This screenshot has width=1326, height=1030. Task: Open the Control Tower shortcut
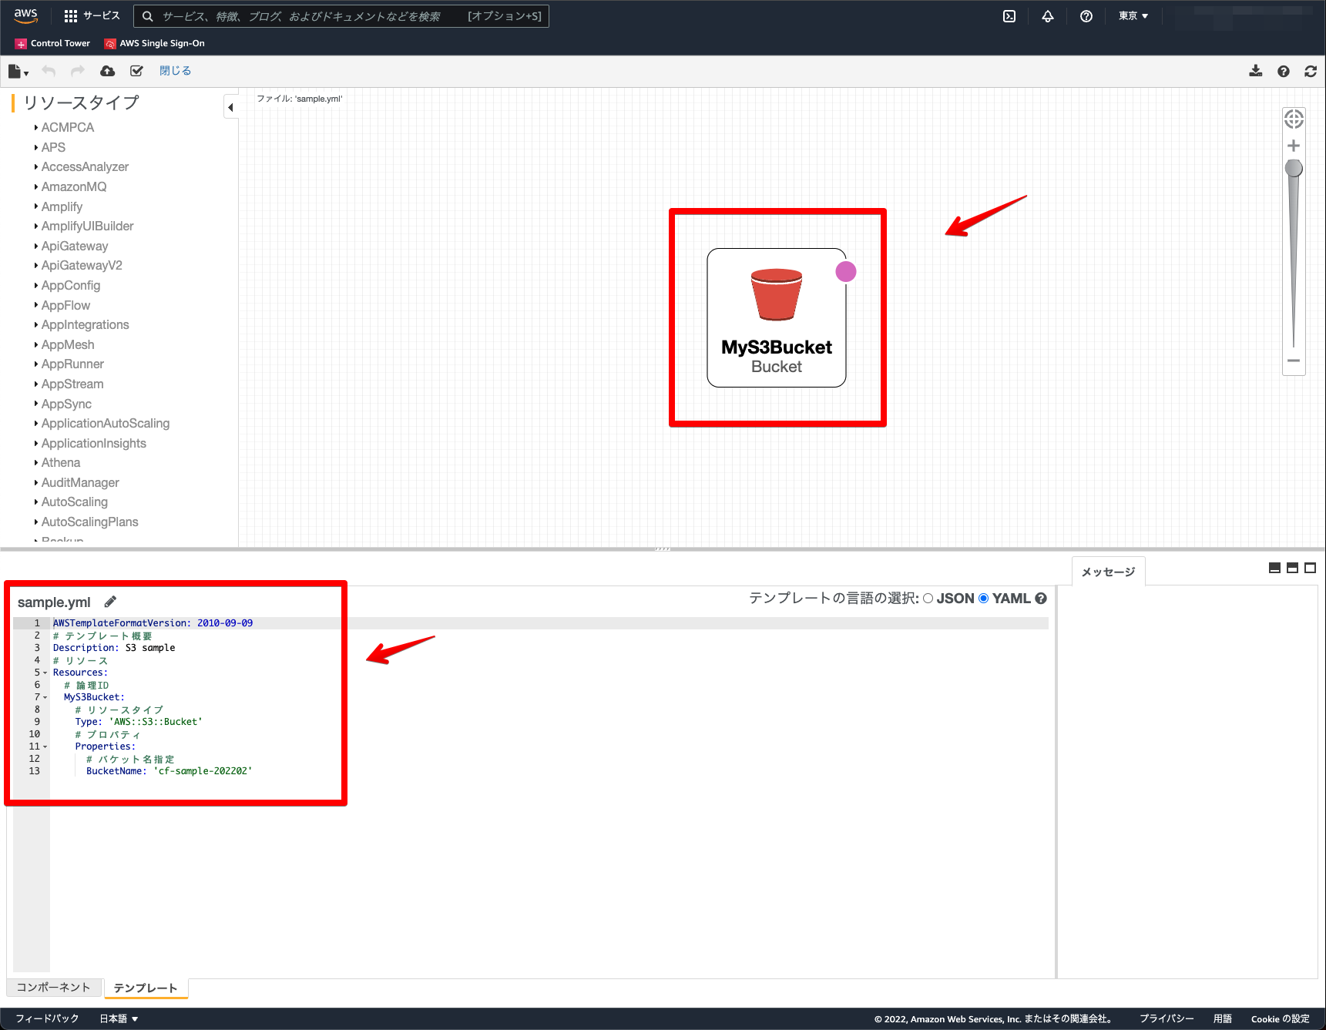pos(52,43)
